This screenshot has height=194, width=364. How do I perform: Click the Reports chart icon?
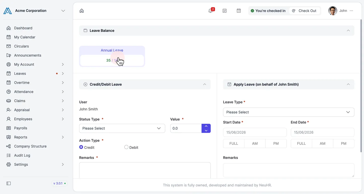[9, 137]
